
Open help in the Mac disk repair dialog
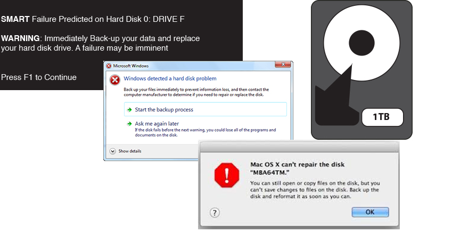[215, 213]
